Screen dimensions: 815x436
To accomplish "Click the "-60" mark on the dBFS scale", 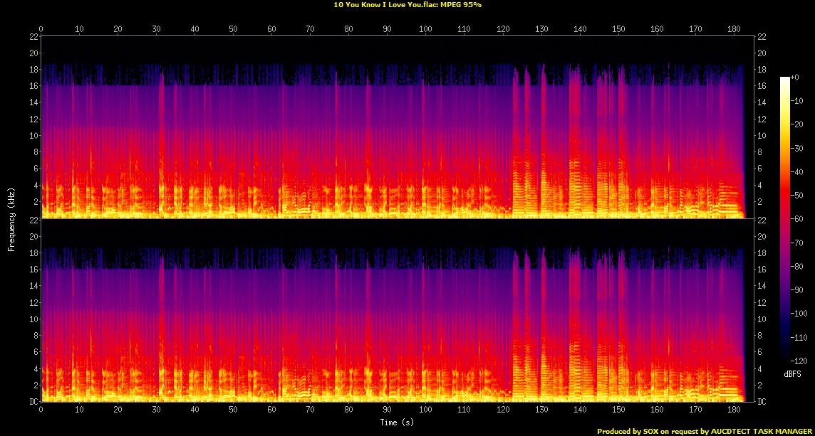I will coord(799,219).
